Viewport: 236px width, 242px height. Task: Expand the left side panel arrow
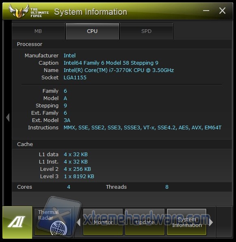[8, 118]
